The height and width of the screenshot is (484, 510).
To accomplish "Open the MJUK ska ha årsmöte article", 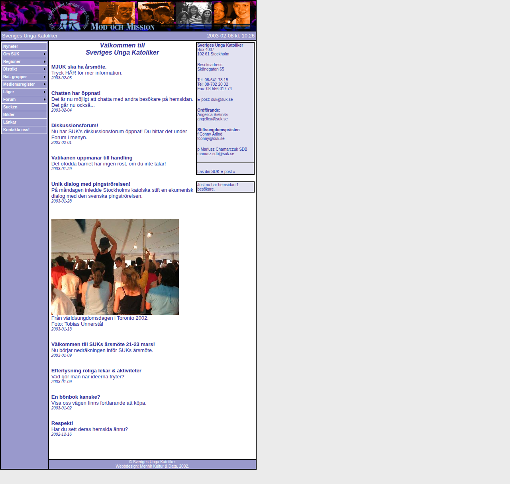I will point(79,67).
